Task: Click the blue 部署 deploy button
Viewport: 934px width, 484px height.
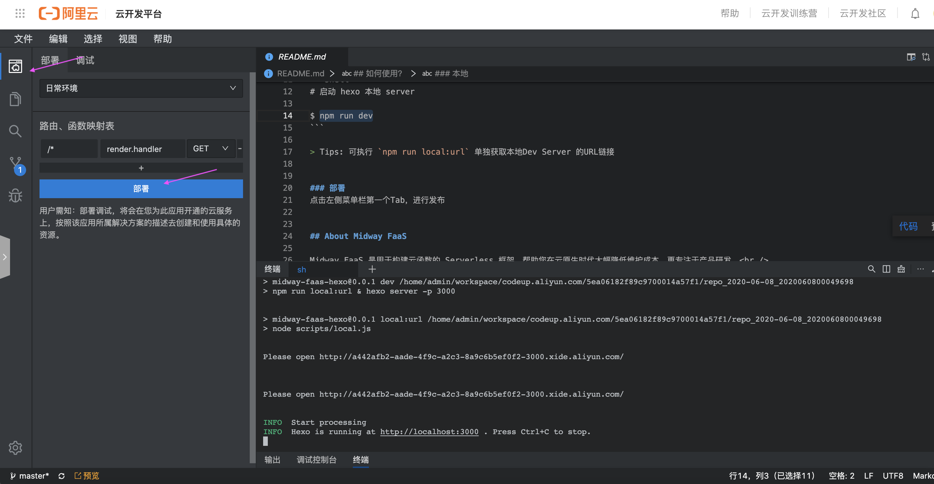Action: tap(141, 188)
